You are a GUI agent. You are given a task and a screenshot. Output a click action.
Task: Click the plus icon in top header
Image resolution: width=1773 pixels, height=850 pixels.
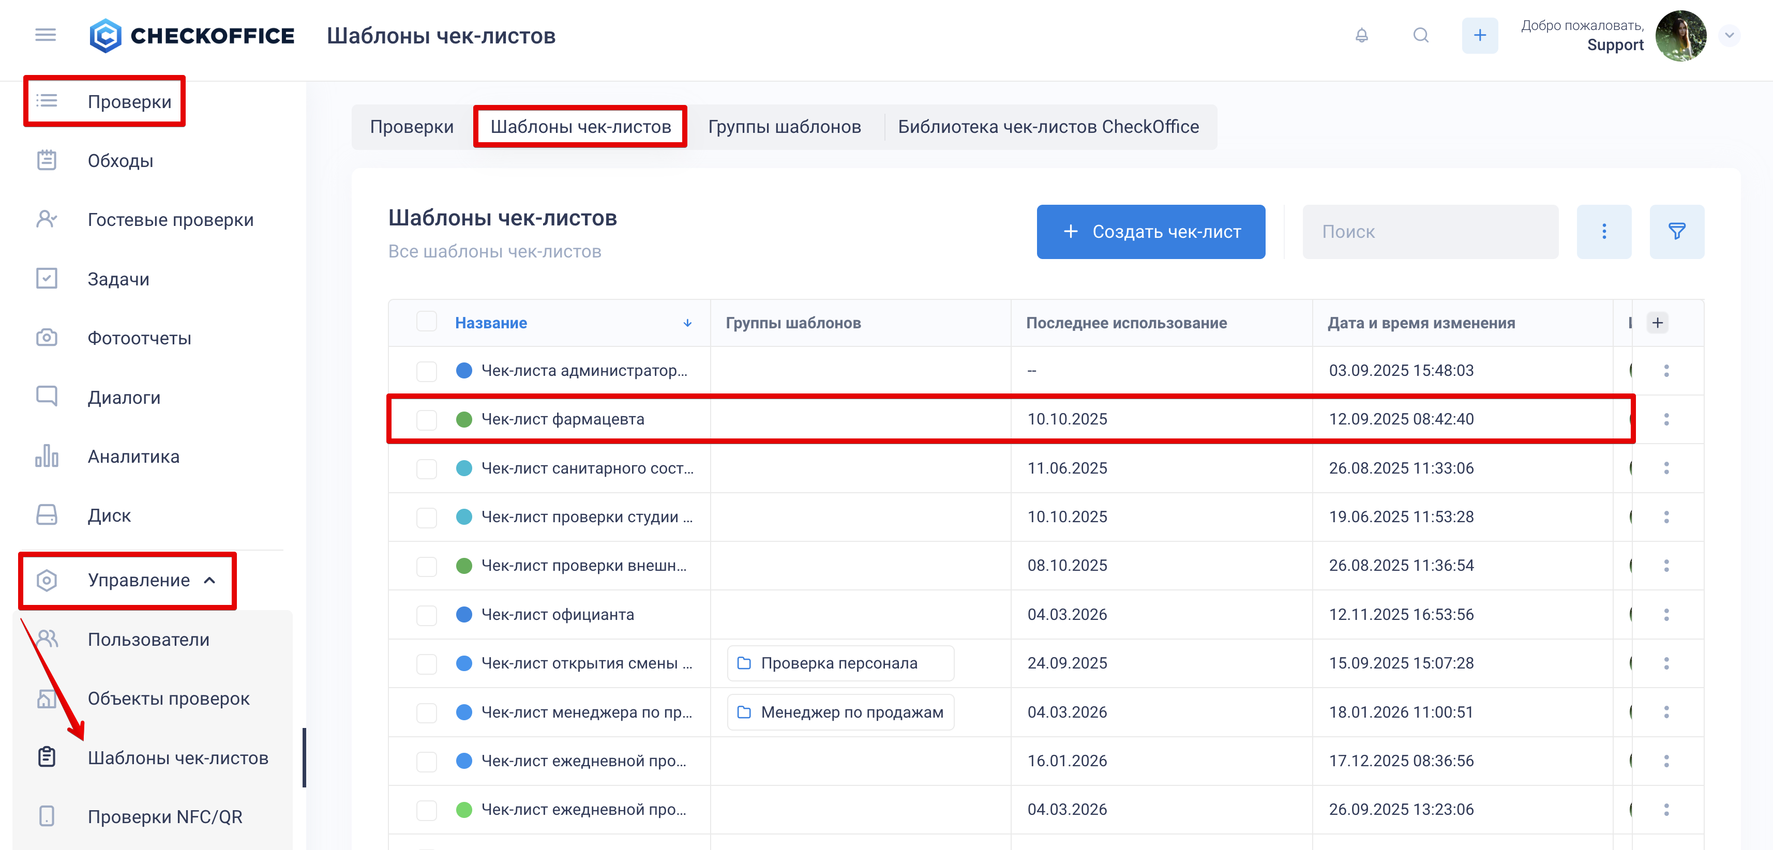(x=1479, y=35)
